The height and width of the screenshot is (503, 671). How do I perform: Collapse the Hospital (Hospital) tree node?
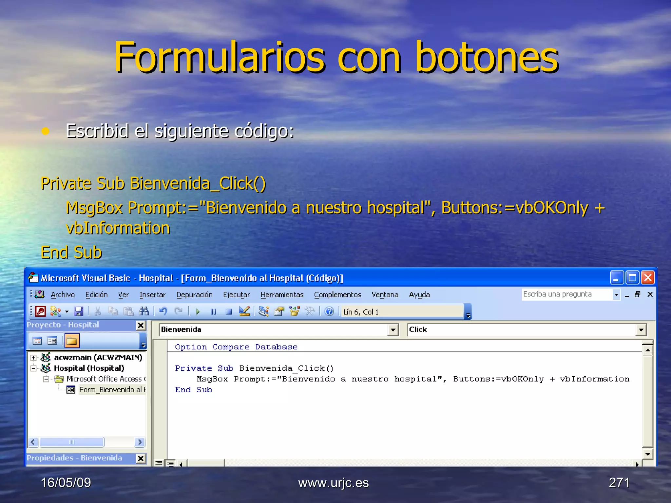[33, 368]
